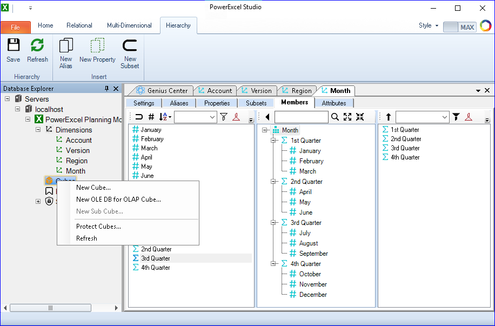Click the Excel app icon in title bar

5,8
